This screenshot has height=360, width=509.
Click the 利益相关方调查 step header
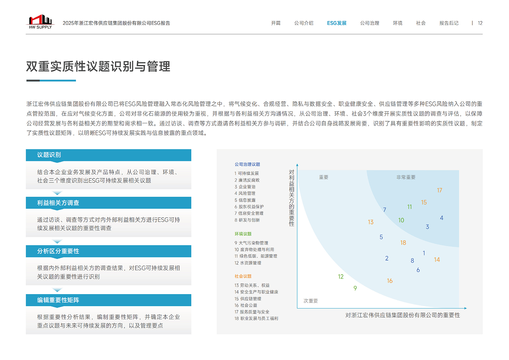[x=108, y=203]
